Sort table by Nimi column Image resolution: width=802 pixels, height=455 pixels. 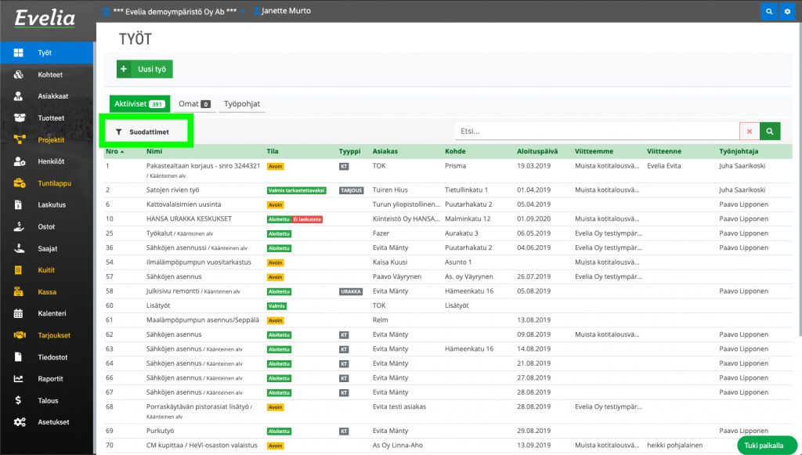pos(154,151)
